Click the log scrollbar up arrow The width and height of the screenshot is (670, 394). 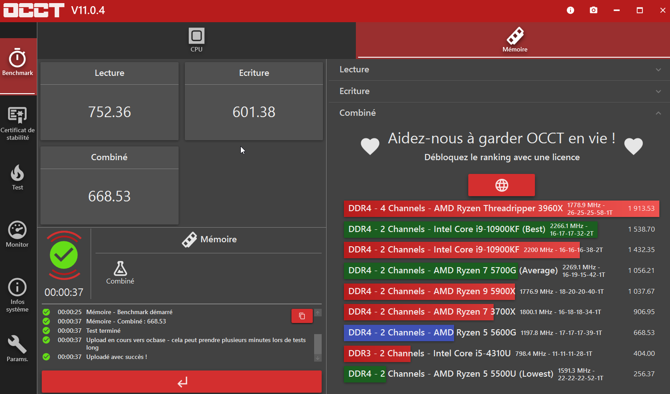point(318,313)
